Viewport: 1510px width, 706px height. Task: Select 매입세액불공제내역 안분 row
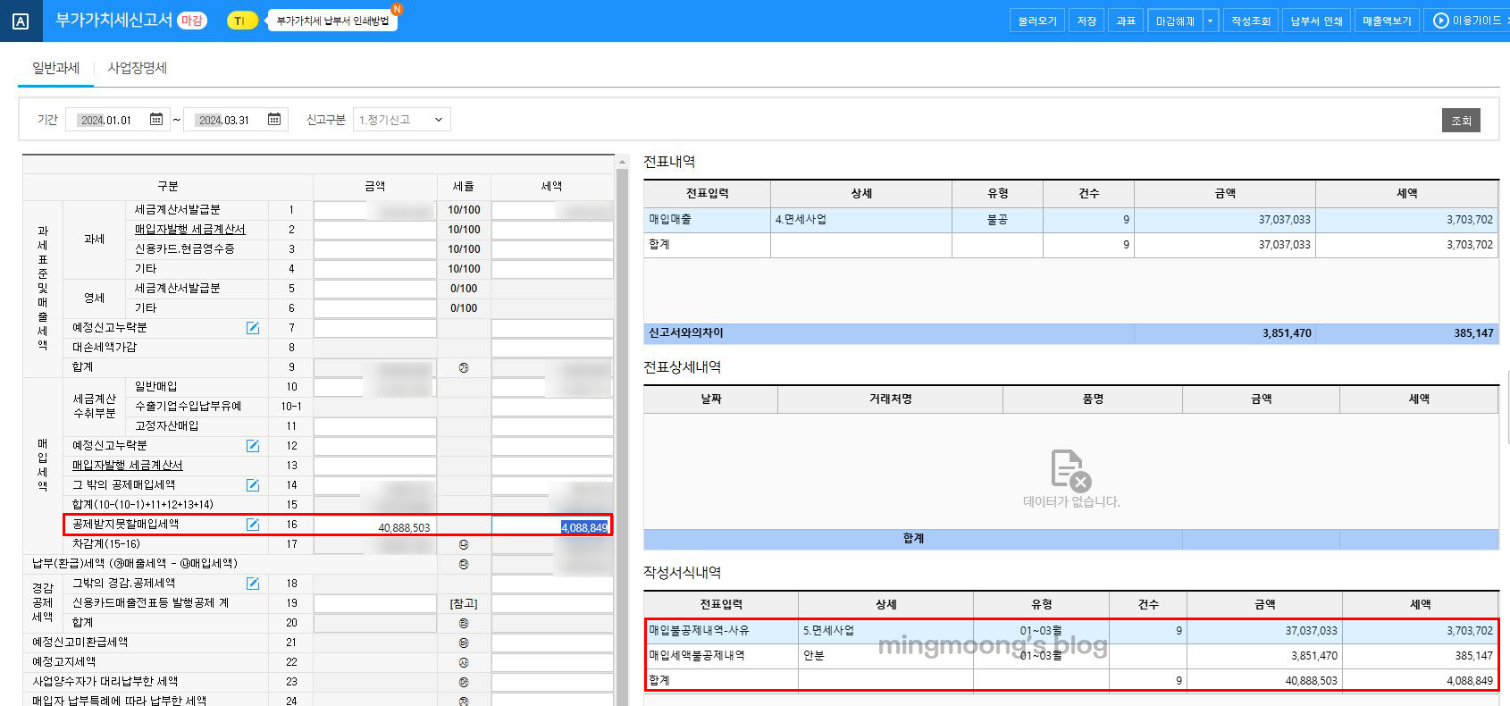coord(1070,655)
